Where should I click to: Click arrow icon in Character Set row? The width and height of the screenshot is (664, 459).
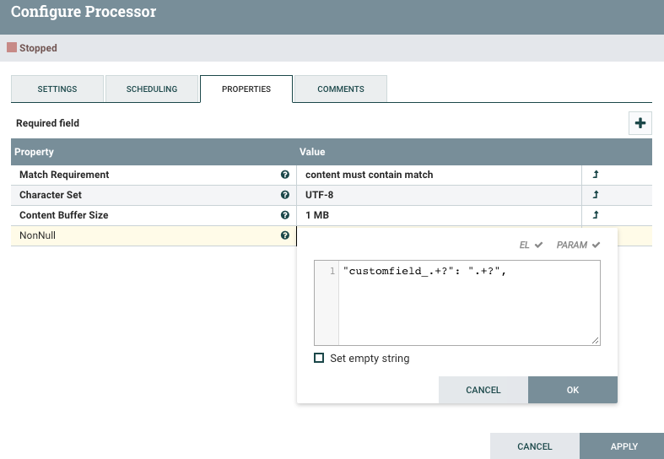pyautogui.click(x=597, y=195)
